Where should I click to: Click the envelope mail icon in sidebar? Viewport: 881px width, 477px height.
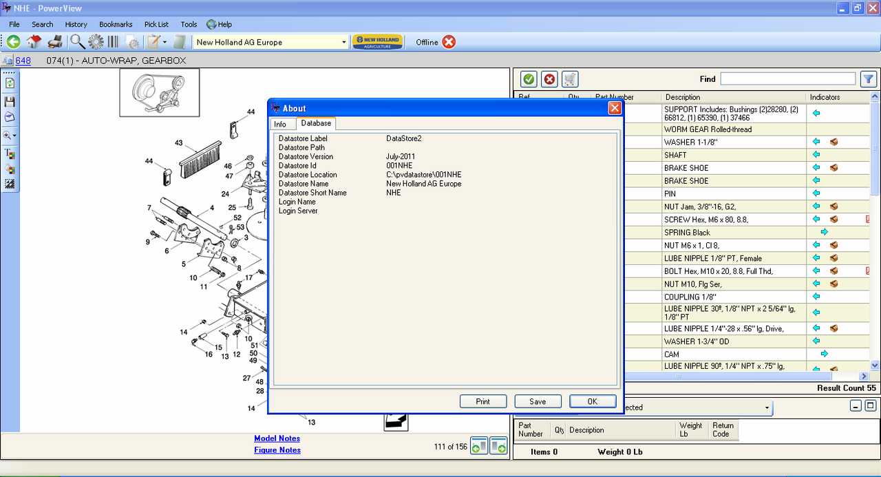(10, 117)
